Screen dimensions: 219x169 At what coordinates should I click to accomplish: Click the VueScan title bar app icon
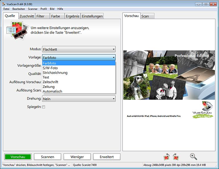(4, 4)
